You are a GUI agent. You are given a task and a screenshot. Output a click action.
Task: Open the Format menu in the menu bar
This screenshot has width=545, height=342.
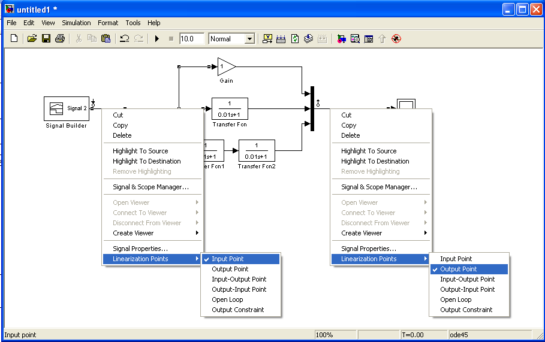[x=108, y=23]
